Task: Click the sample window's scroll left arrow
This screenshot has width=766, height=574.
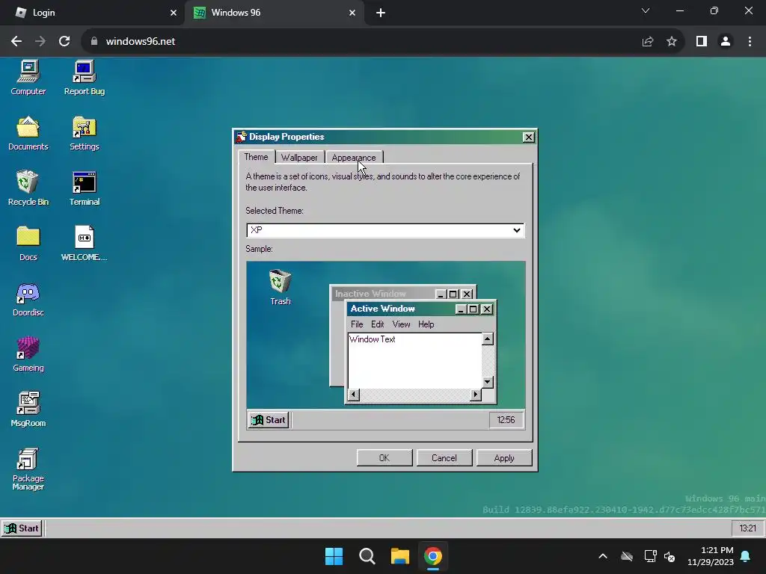Action: click(354, 395)
